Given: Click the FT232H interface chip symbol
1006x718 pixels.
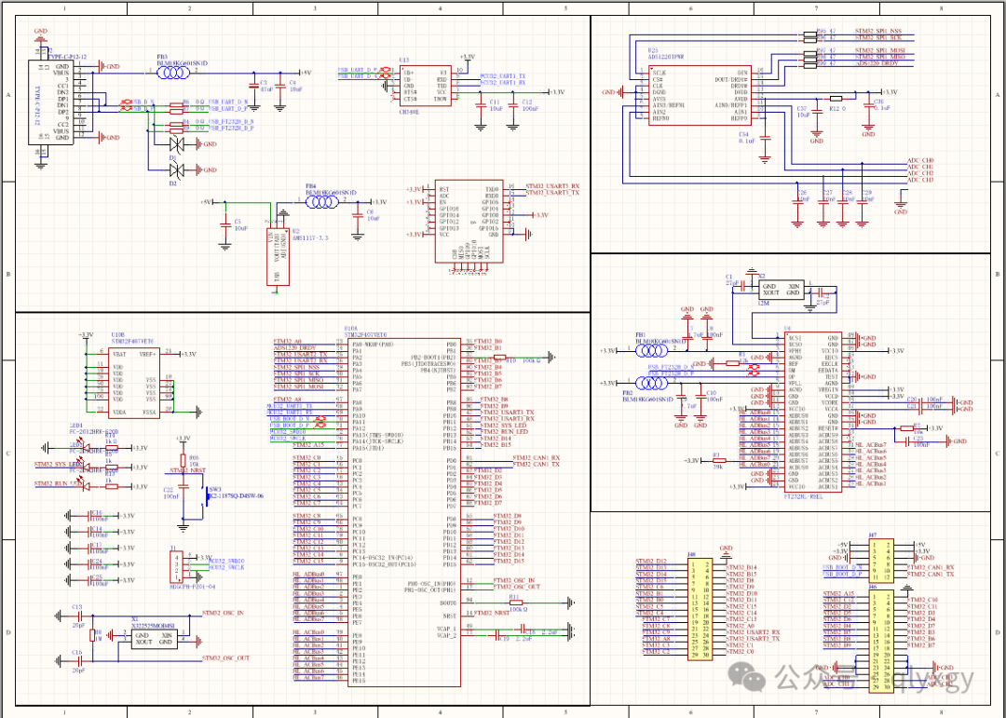Looking at the screenshot, I should tap(814, 410).
